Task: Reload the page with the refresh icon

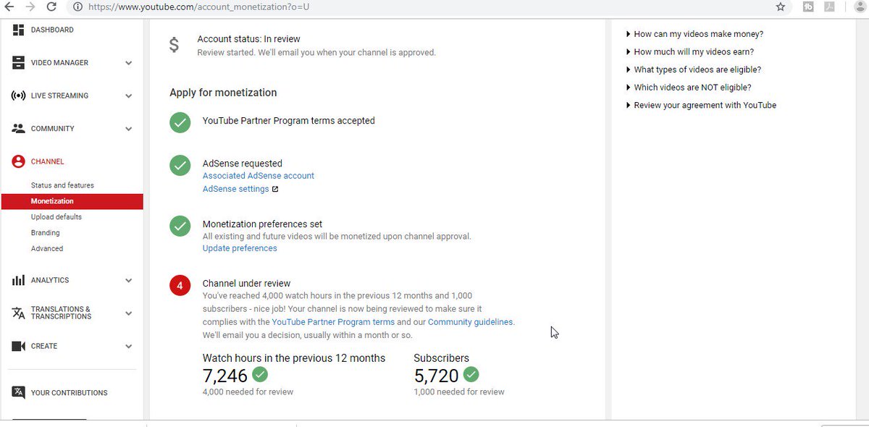Action: (51, 7)
